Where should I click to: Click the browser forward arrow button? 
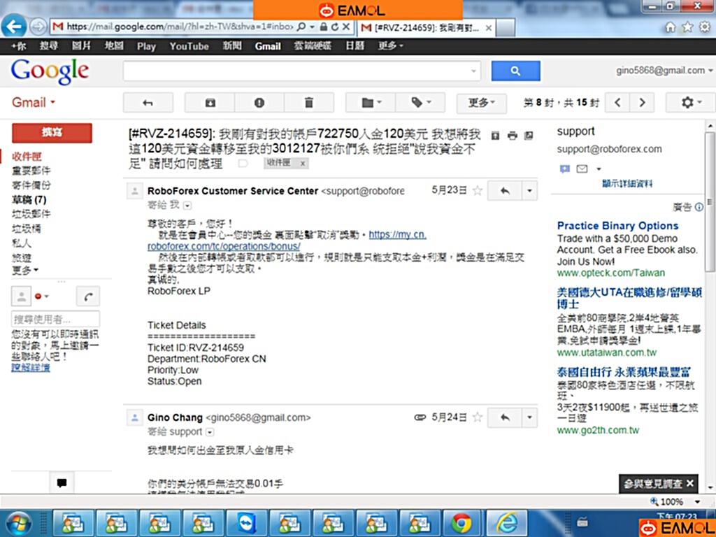point(38,27)
